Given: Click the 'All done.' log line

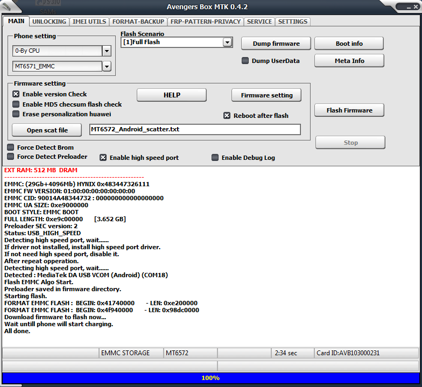Looking at the screenshot, I should [17, 332].
